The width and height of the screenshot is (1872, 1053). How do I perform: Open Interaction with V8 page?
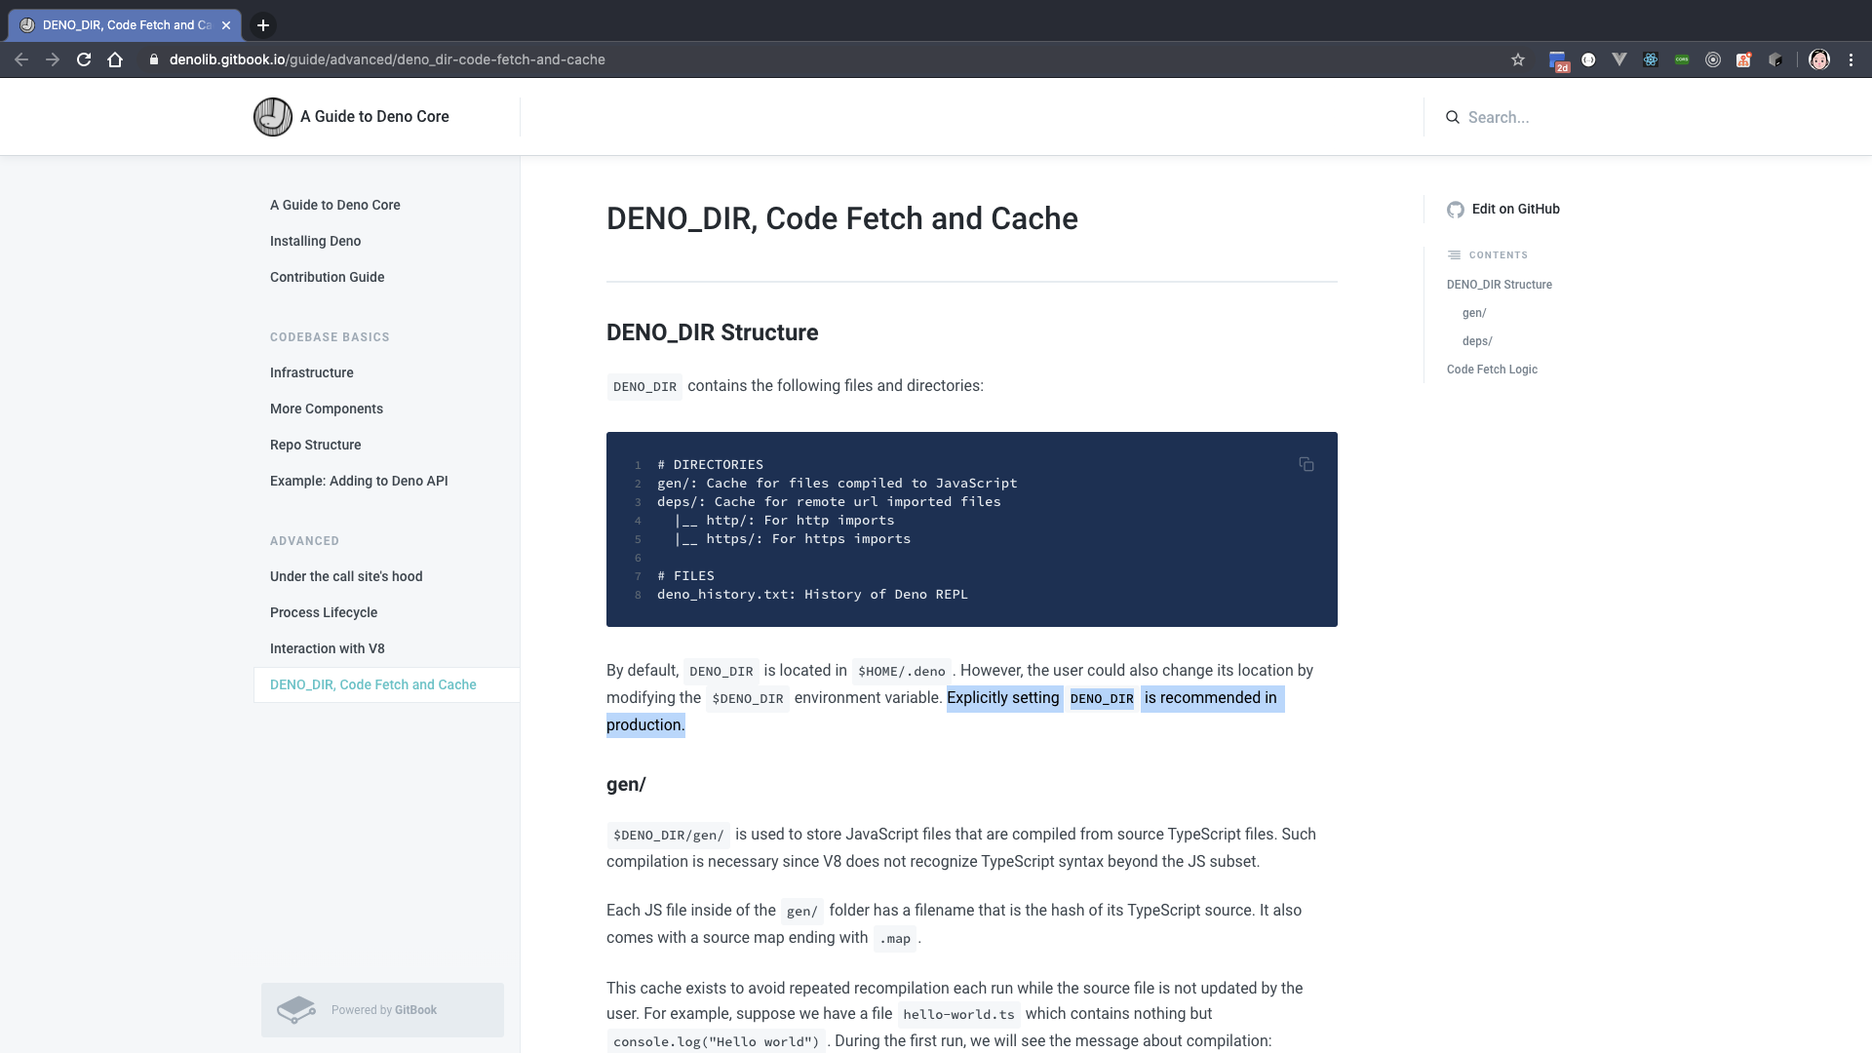point(328,648)
